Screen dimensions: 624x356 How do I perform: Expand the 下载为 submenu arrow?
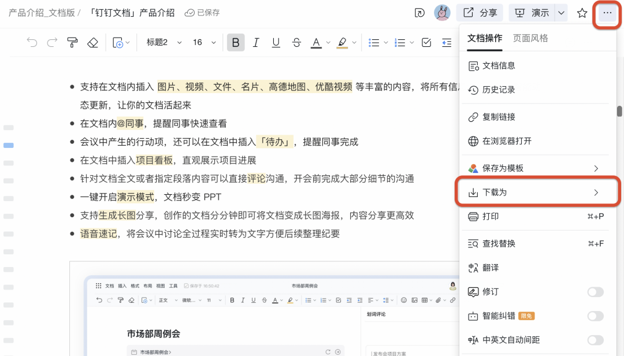click(x=596, y=192)
